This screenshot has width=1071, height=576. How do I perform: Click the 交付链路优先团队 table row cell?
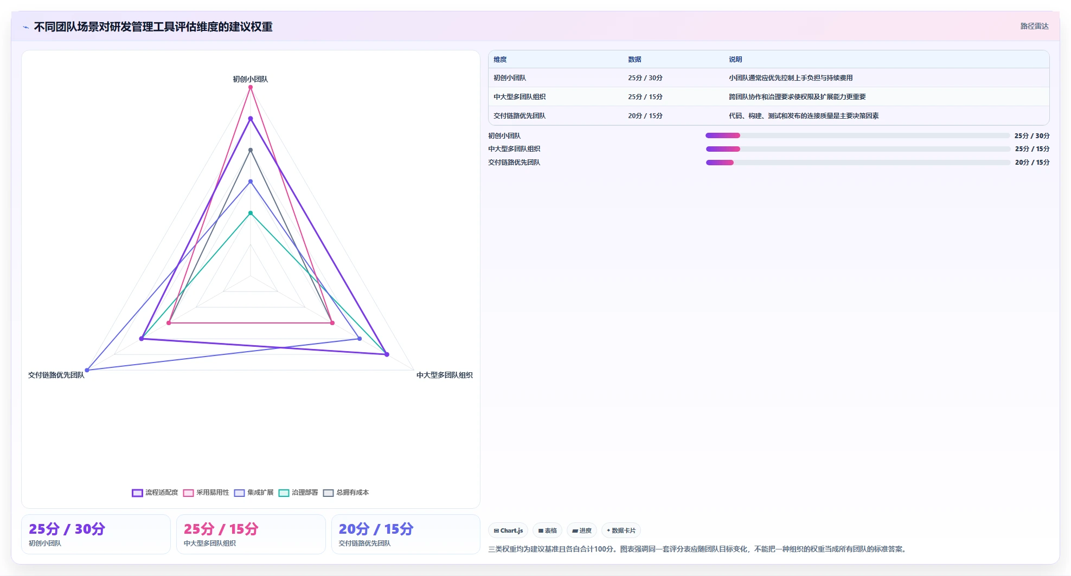[x=520, y=116]
